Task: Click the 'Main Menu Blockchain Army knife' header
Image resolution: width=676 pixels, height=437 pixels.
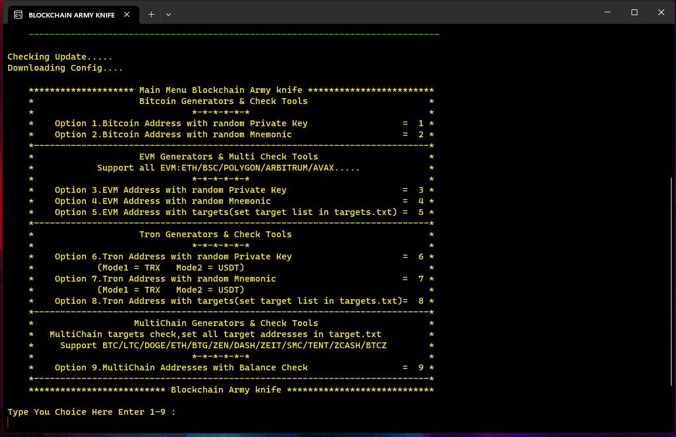Action: pos(221,90)
